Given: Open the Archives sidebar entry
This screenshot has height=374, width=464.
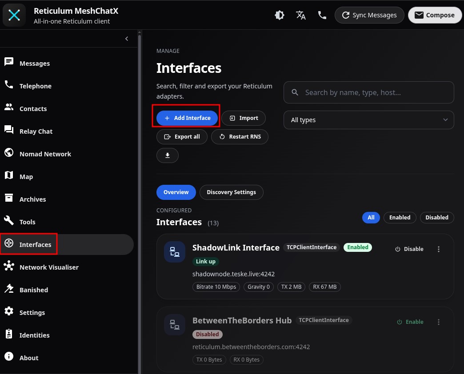Looking at the screenshot, I should click(x=67, y=199).
